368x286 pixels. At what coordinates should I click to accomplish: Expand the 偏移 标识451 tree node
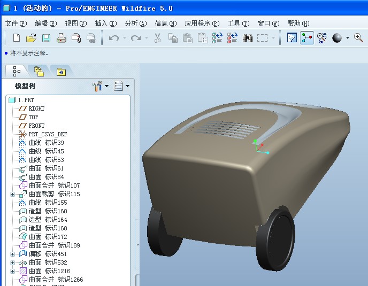pos(13,254)
